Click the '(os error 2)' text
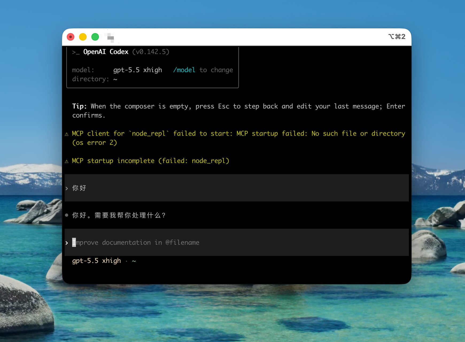This screenshot has height=342, width=465. [95, 143]
